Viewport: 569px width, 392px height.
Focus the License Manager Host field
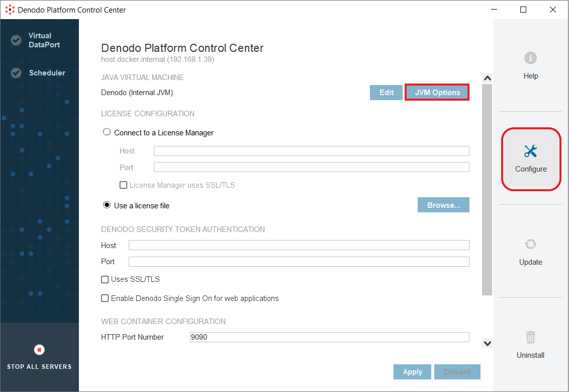pos(311,151)
